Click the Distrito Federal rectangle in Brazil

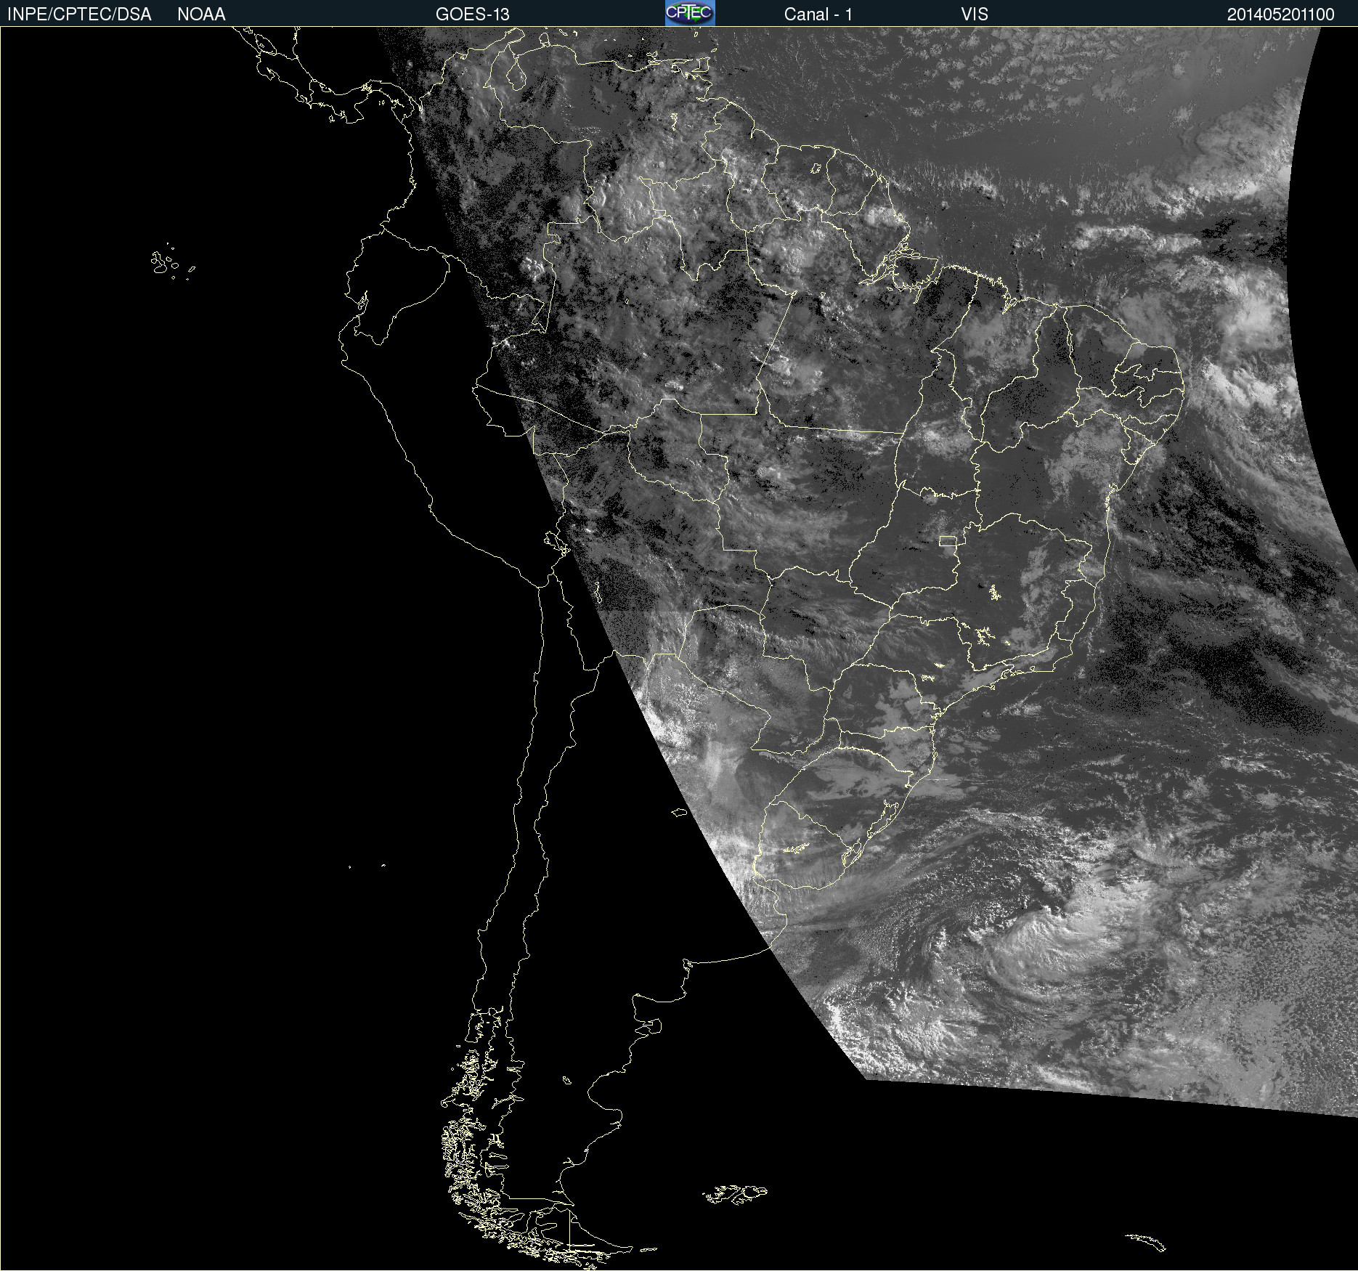(x=948, y=540)
